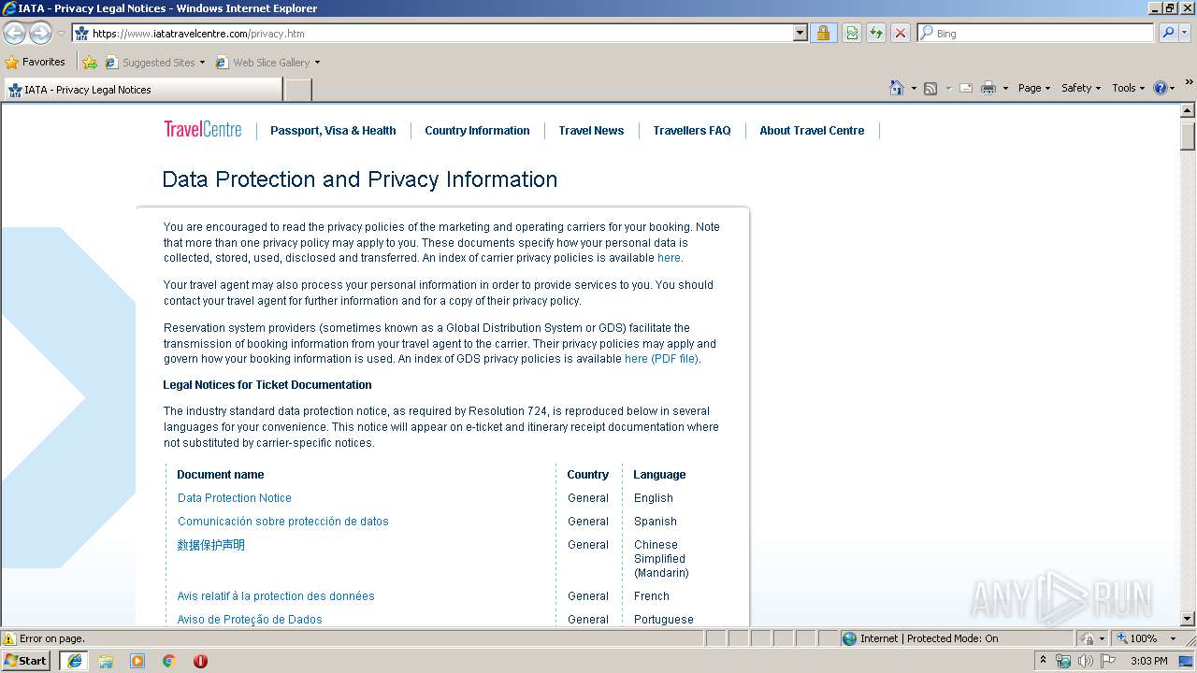The image size is (1197, 673).
Task: Click the Stop loading X icon
Action: coord(901,33)
